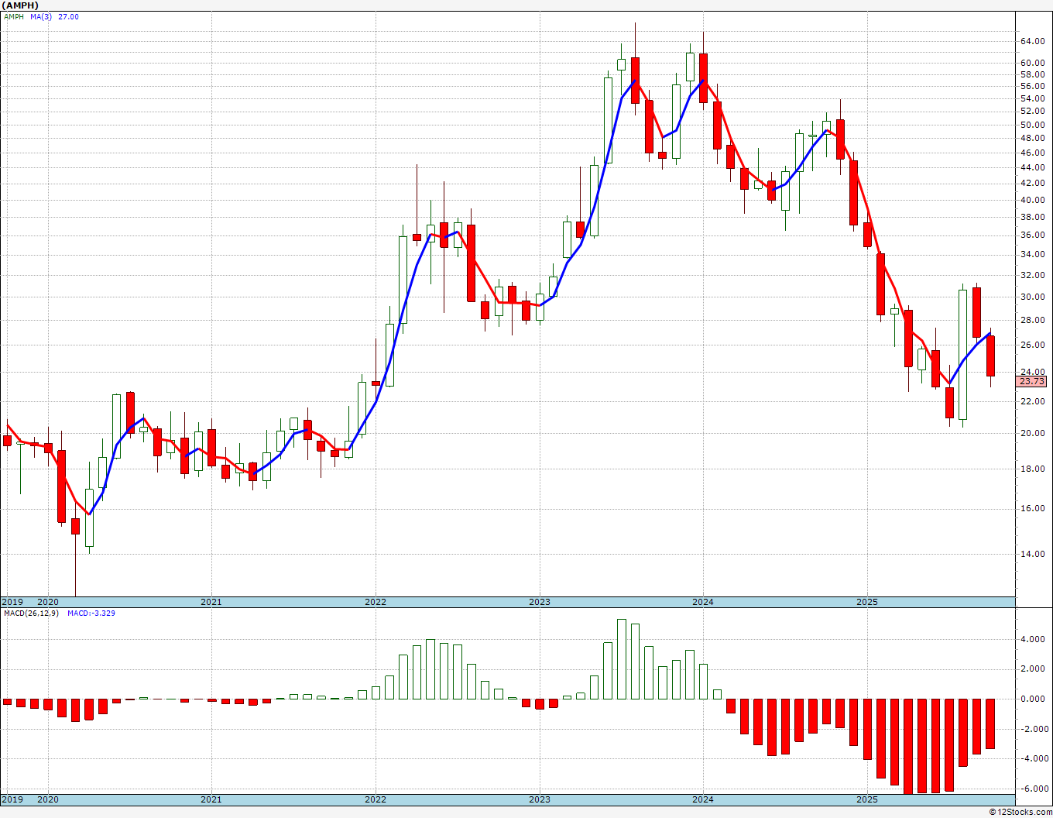Click the 0.000 MACD axis label

(1033, 699)
